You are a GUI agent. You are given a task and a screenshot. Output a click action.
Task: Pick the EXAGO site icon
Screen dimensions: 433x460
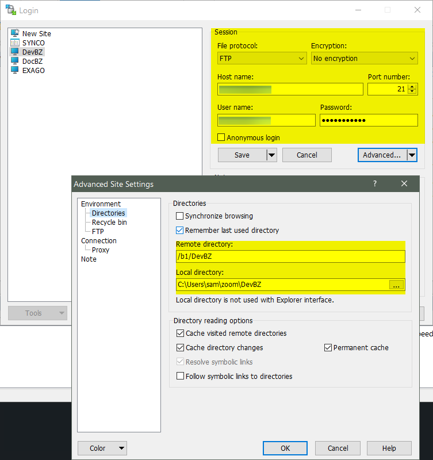coord(15,71)
